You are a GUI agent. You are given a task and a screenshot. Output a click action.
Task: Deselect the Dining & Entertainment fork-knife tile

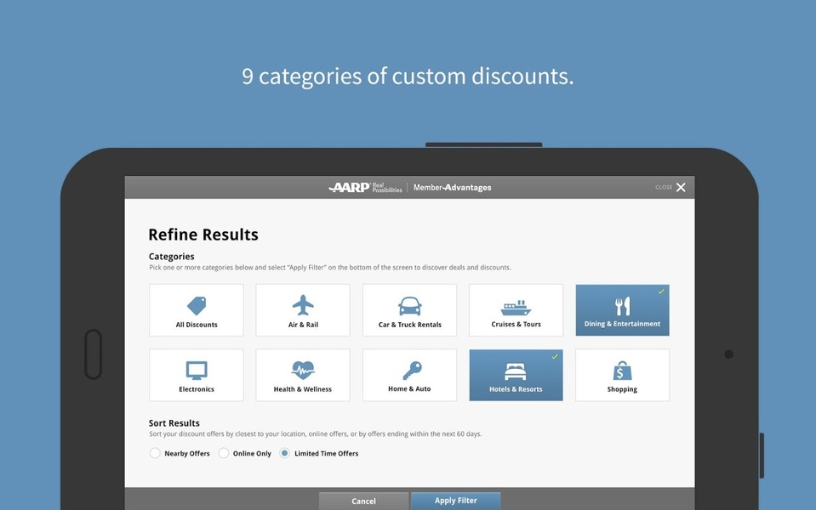pyautogui.click(x=622, y=310)
